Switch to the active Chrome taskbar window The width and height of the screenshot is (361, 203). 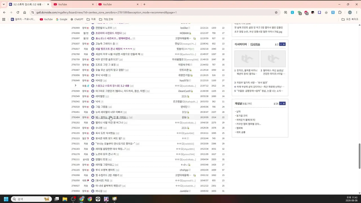[x=82, y=199]
